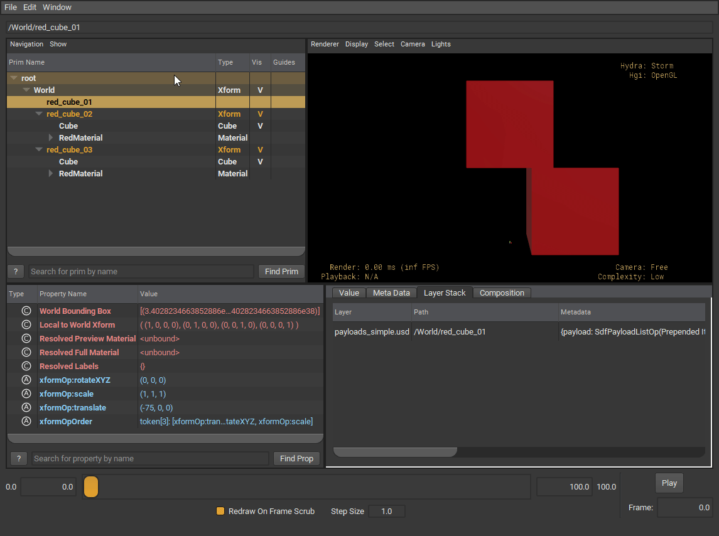Click the Find Prop button
This screenshot has height=536, width=719.
(x=296, y=459)
